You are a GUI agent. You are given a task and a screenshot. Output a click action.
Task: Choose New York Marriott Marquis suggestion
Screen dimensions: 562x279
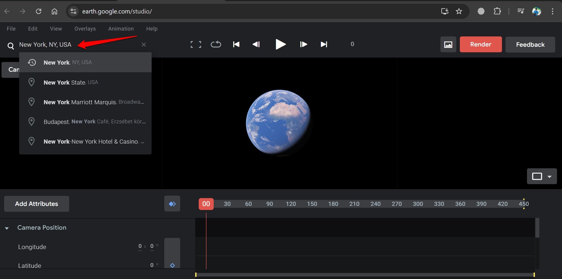[85, 102]
